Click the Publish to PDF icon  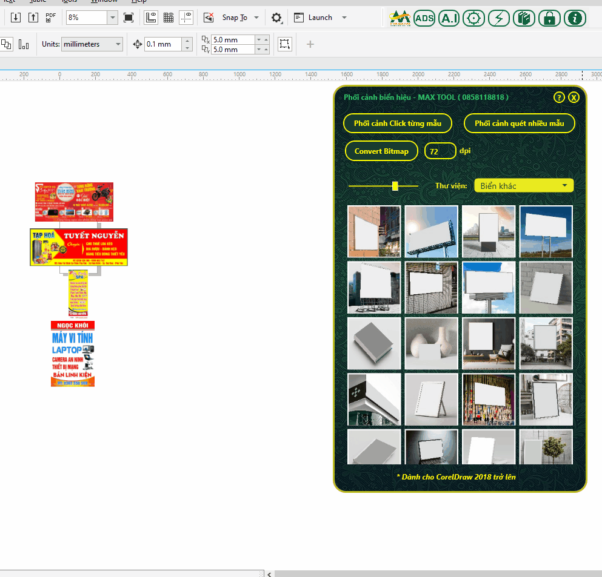tap(51, 18)
